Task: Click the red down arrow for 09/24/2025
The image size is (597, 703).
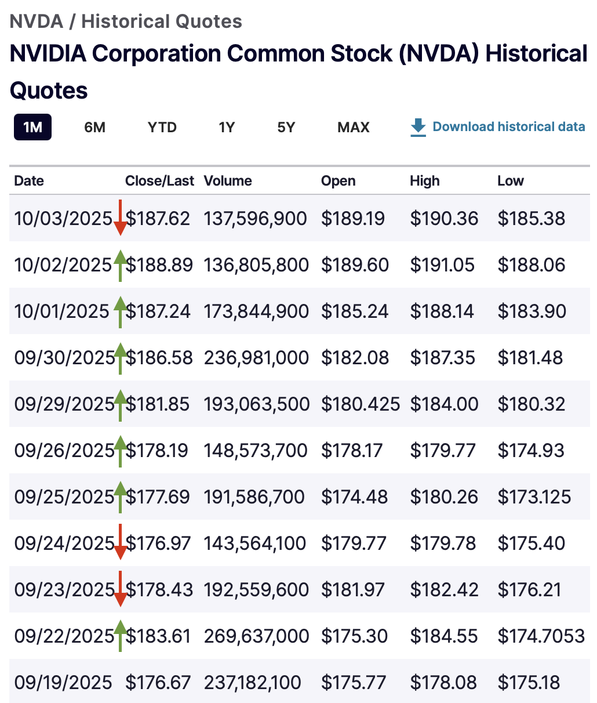Action: click(x=120, y=542)
